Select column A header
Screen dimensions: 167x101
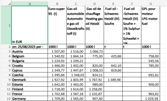click(30, 3)
